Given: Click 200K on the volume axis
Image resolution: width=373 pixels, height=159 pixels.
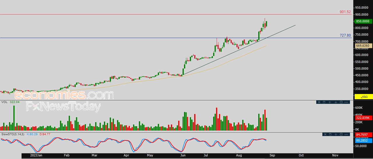Looking at the screenshot, I should coord(359,122).
